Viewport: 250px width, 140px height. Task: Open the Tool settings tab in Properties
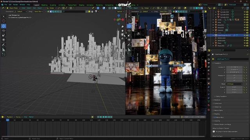[x=209, y=55]
